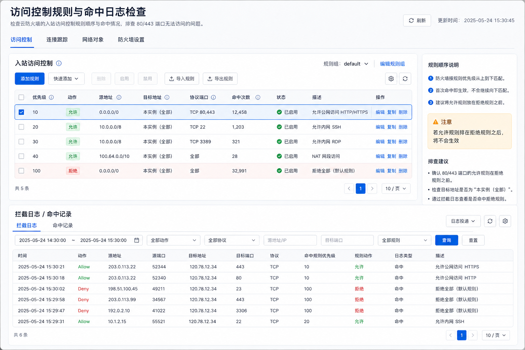This screenshot has width=525, height=350.
Task: Expand the 日志投递 dropdown
Action: [x=463, y=221]
